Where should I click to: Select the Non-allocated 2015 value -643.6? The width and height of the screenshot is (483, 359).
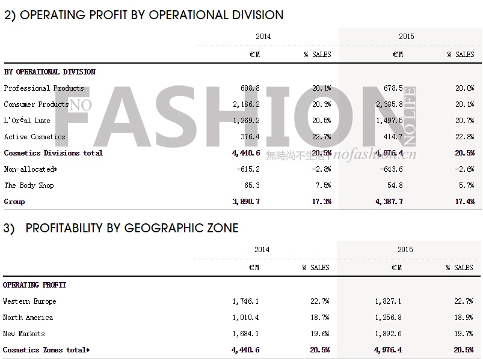point(391,169)
